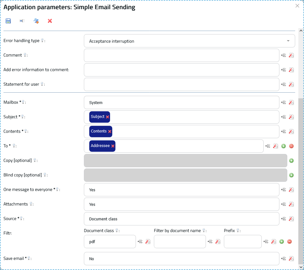This screenshot has width=304, height=270.
Task: Open function editor icon for Comment row
Action: tap(291, 55)
